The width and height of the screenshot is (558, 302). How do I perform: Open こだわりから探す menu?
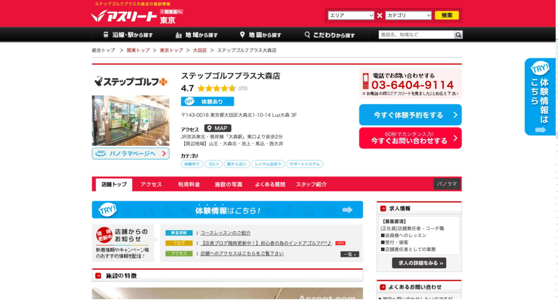click(330, 35)
